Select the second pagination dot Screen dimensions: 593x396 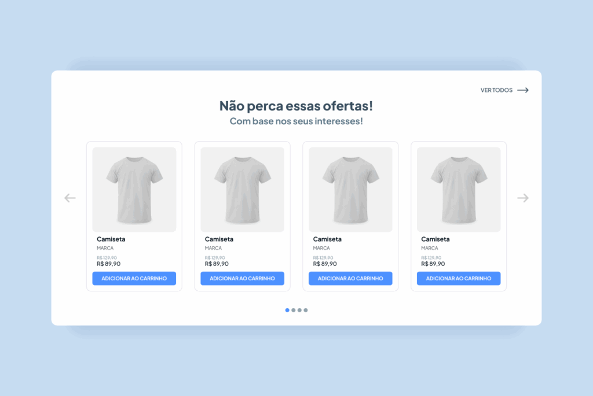click(x=294, y=310)
